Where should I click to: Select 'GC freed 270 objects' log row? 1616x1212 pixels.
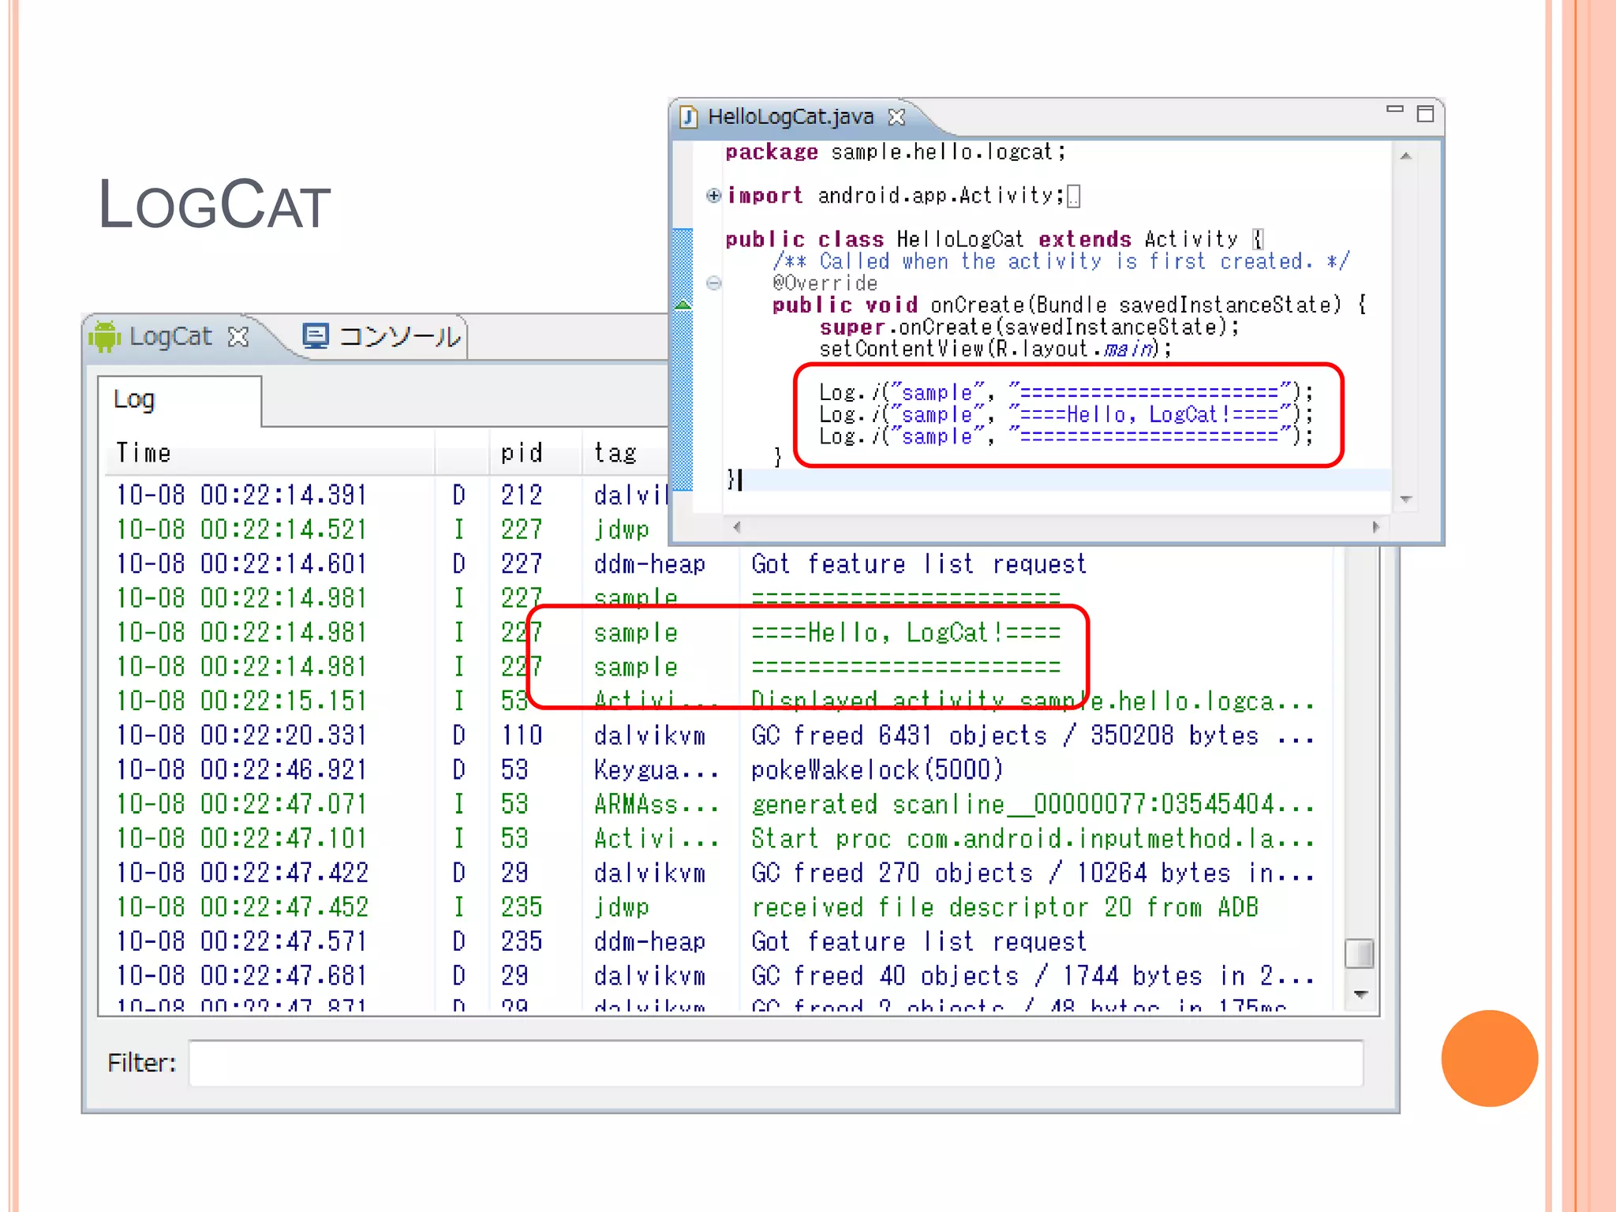click(718, 873)
